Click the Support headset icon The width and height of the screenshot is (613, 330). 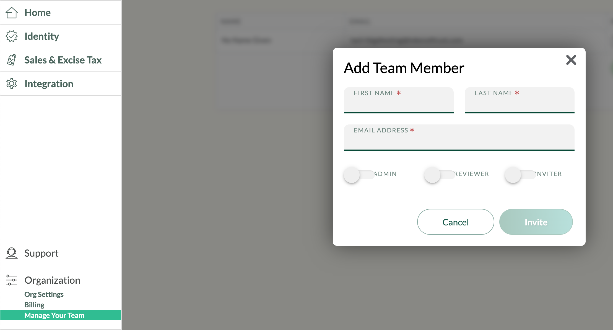[x=12, y=253]
